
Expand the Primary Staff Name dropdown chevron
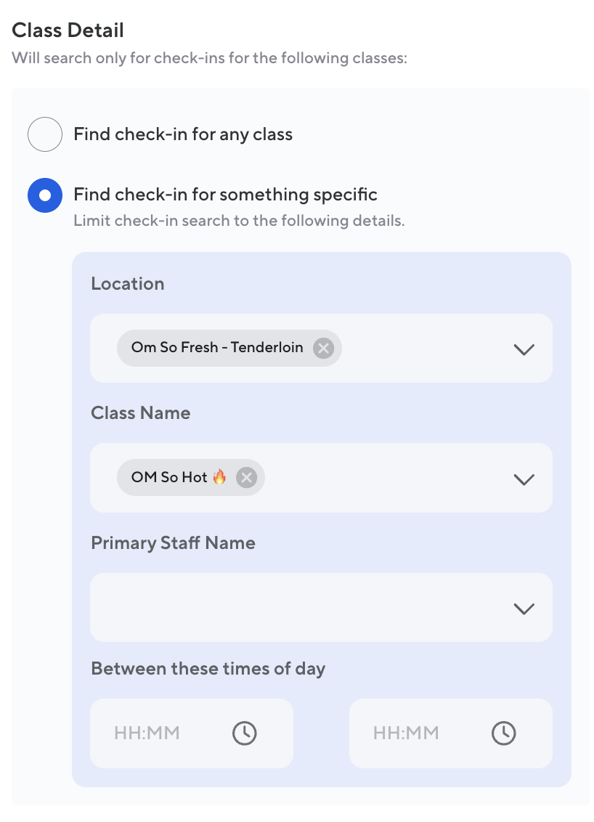pyautogui.click(x=524, y=609)
